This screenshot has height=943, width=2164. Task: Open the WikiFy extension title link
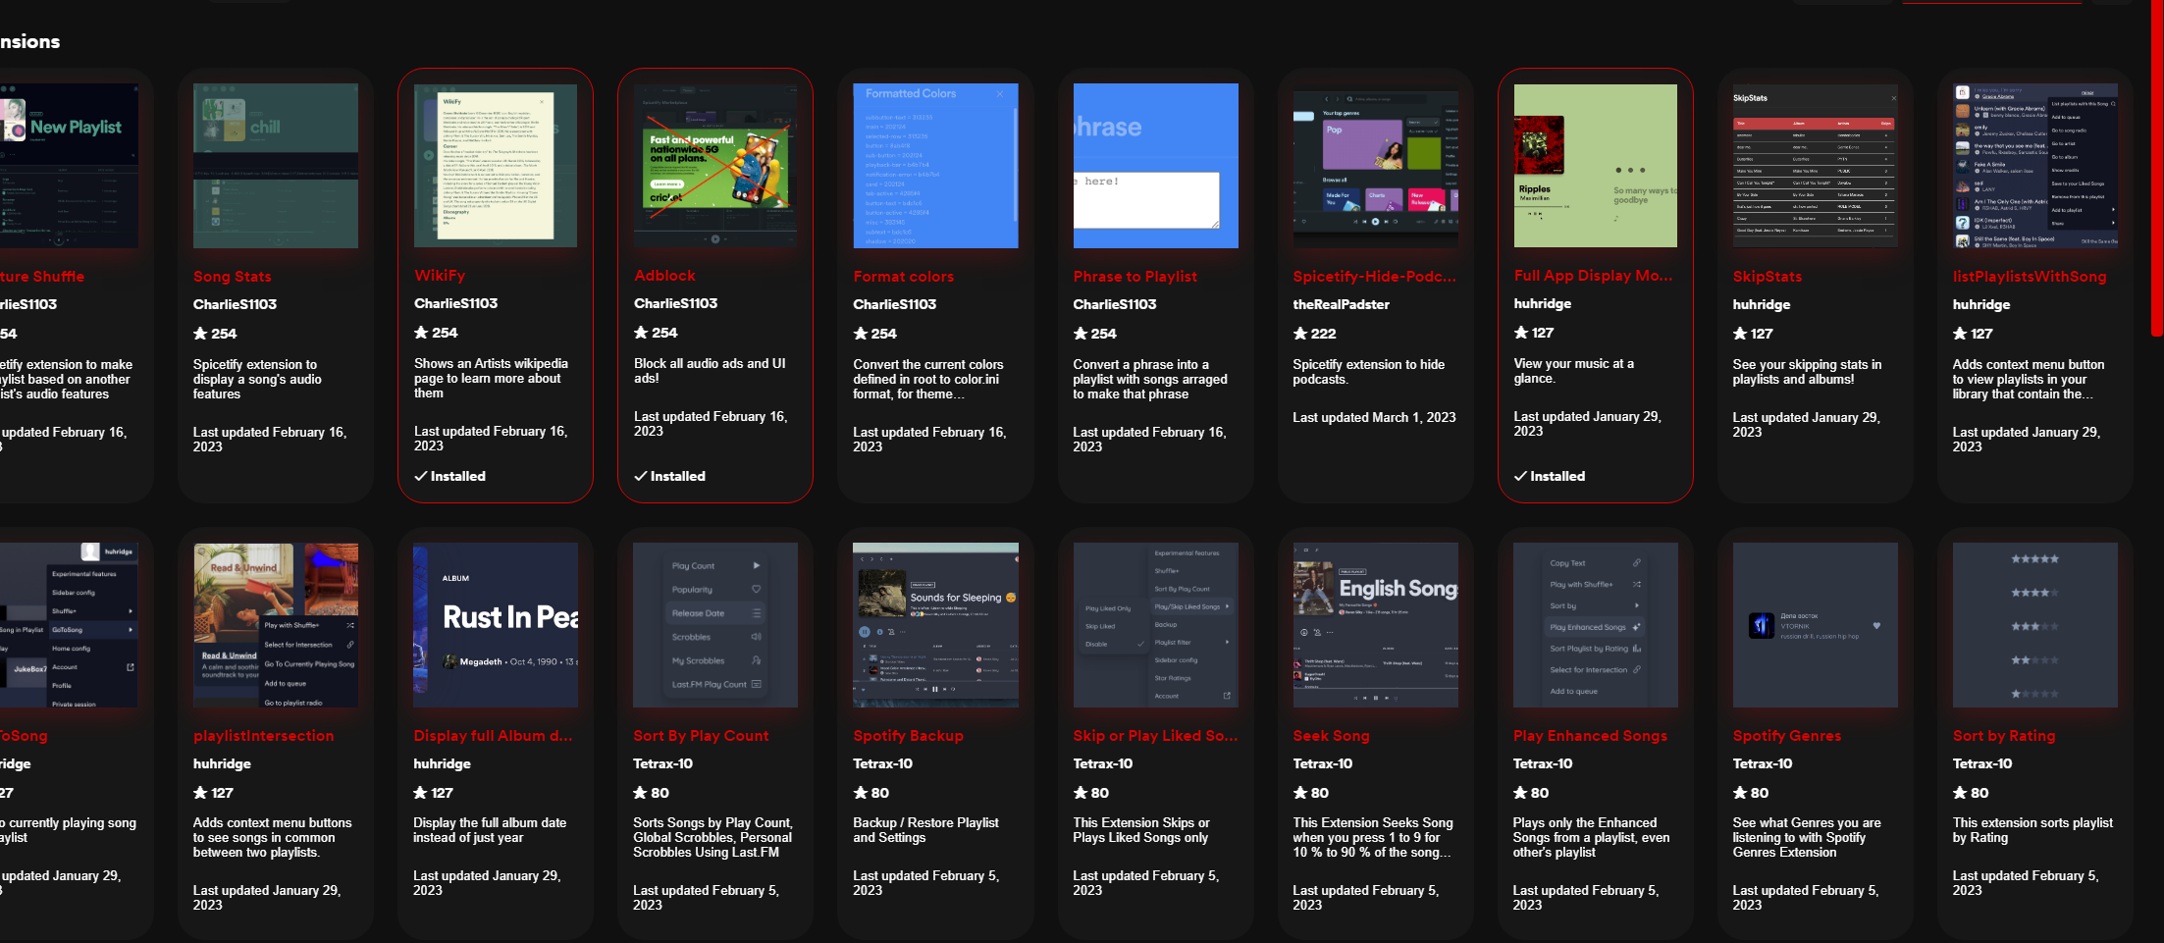(x=442, y=276)
